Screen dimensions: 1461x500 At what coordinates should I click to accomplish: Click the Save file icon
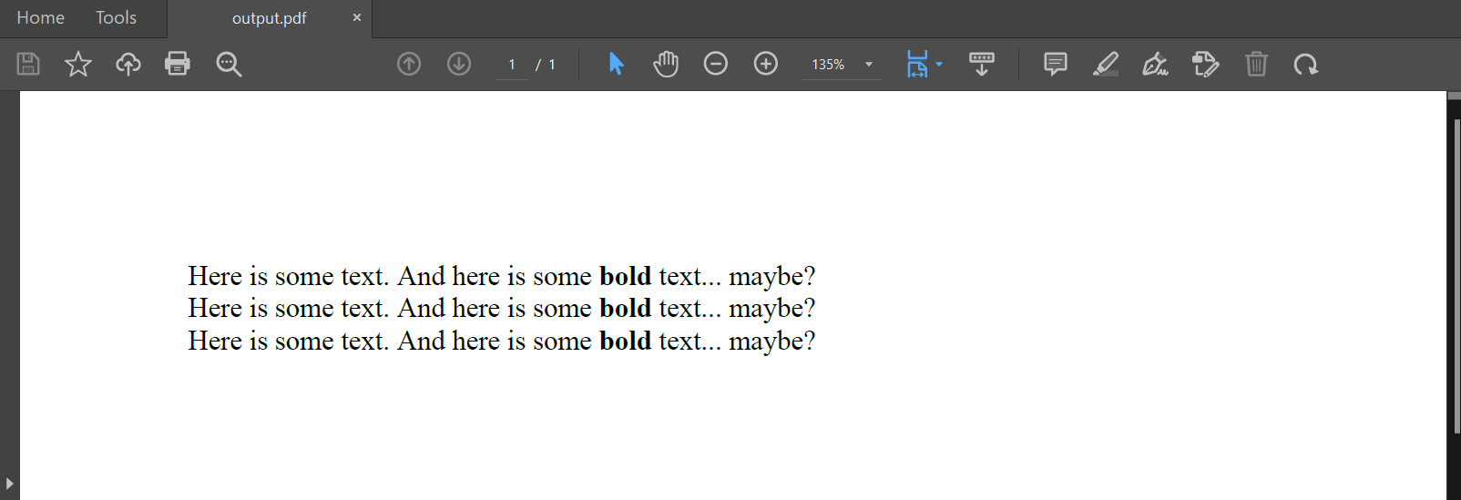coord(28,64)
